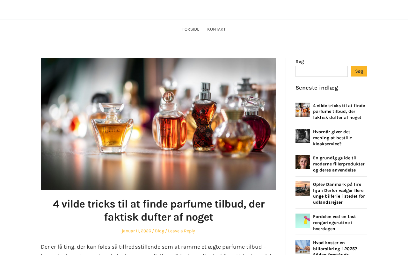Open the article title about parfume tilbud

(x=158, y=210)
